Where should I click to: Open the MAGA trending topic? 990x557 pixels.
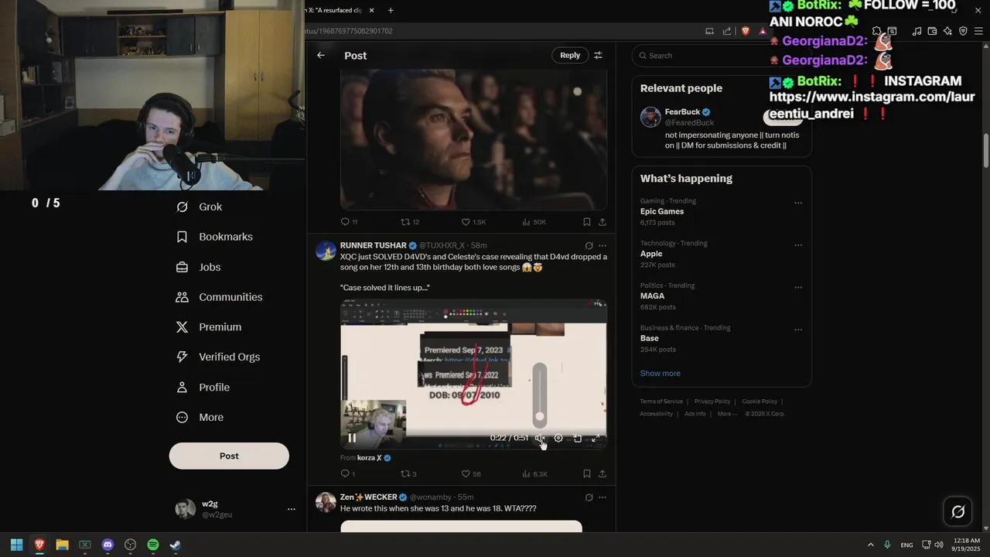pos(653,296)
